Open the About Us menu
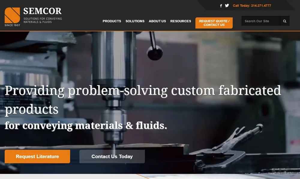 click(x=157, y=21)
